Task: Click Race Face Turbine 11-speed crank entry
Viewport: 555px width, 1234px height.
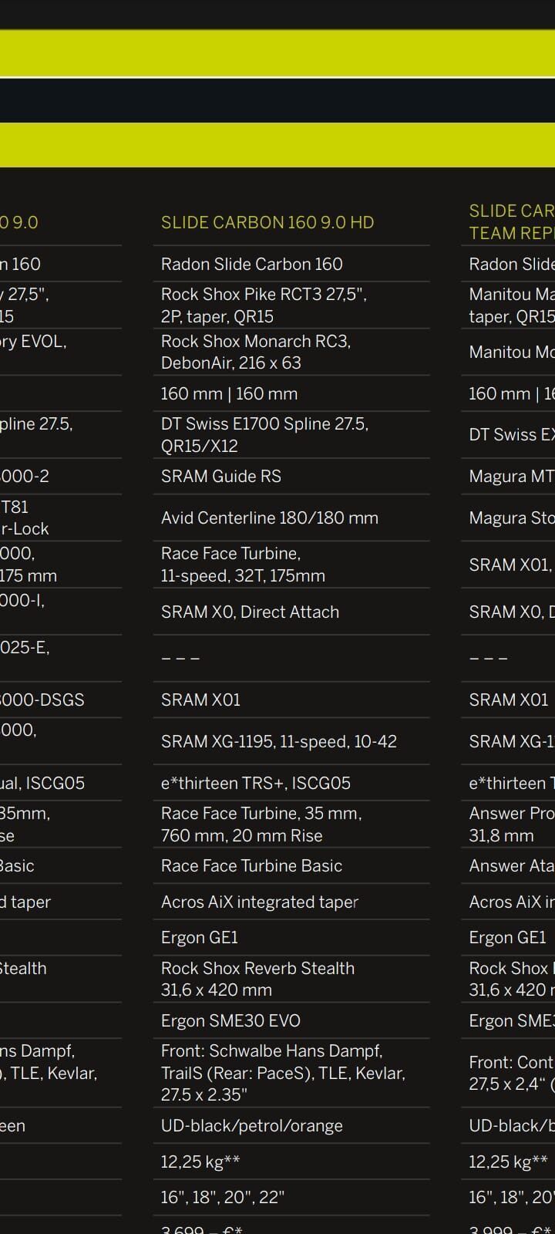Action: point(242,565)
